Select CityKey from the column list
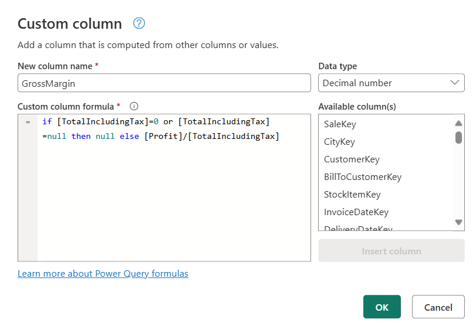 [x=339, y=142]
